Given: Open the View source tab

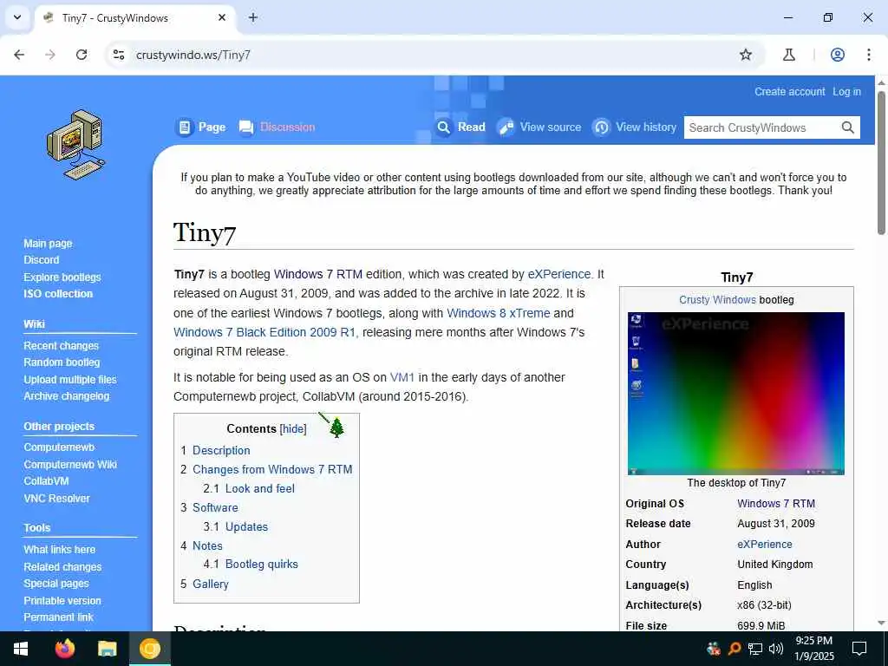Looking at the screenshot, I should click(x=539, y=127).
